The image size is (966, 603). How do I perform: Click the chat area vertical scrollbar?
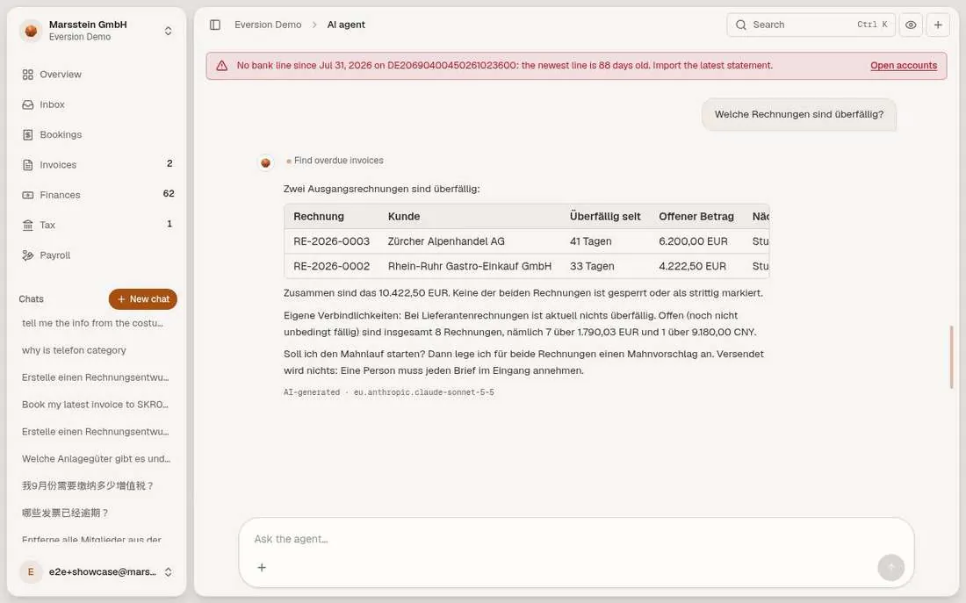[x=951, y=357]
